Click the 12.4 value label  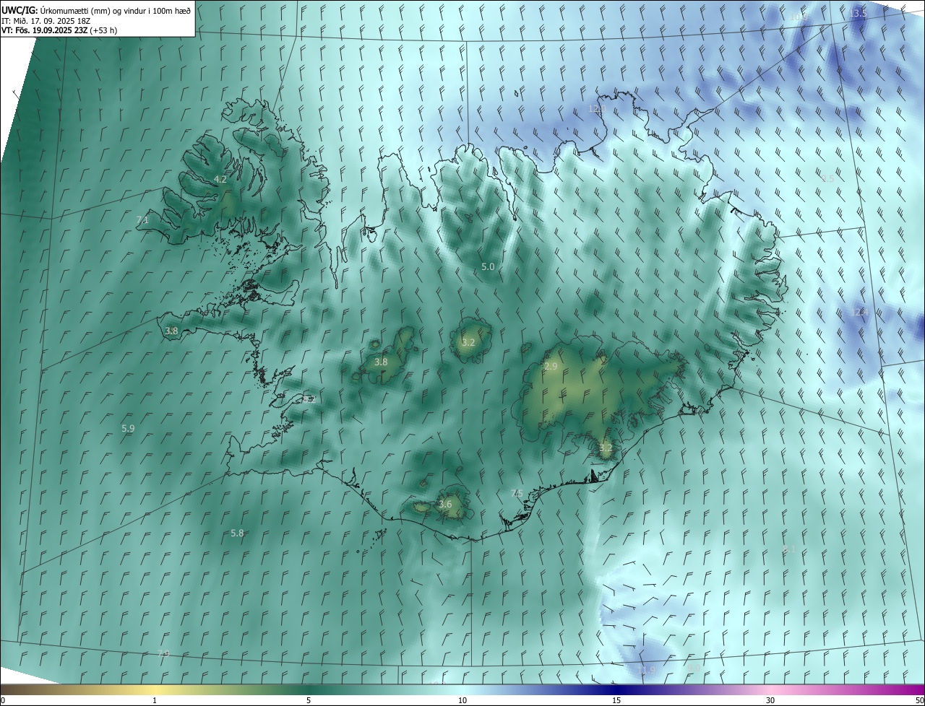point(859,312)
